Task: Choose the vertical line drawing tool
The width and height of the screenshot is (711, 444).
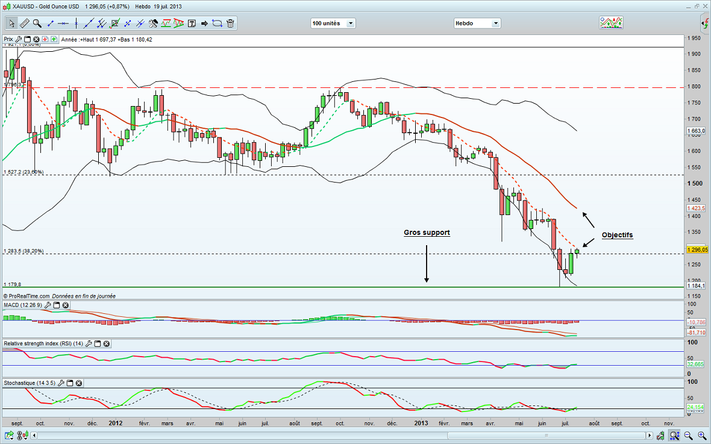Action: pos(76,23)
